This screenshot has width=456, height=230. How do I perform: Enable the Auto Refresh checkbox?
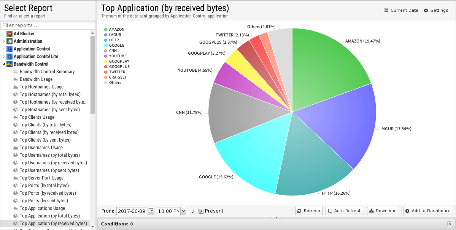(330, 211)
